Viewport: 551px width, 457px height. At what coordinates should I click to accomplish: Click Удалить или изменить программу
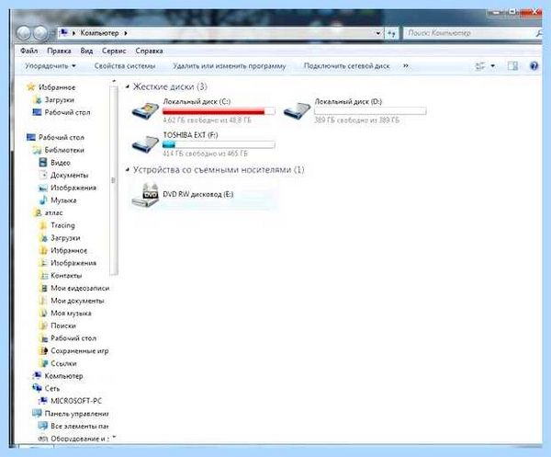coord(229,66)
